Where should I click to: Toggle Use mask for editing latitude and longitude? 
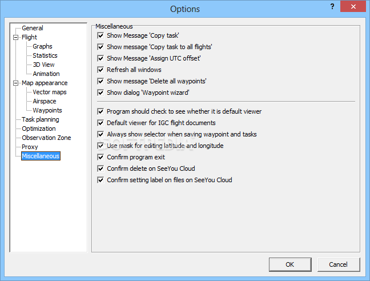coord(100,146)
